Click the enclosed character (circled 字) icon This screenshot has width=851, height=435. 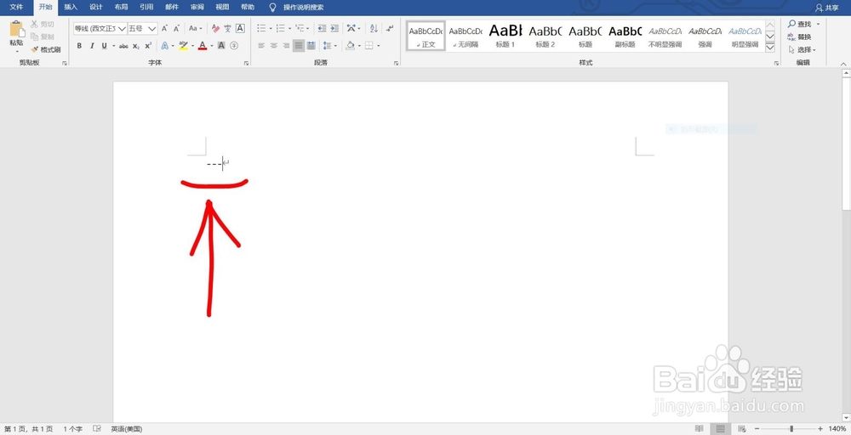point(234,46)
